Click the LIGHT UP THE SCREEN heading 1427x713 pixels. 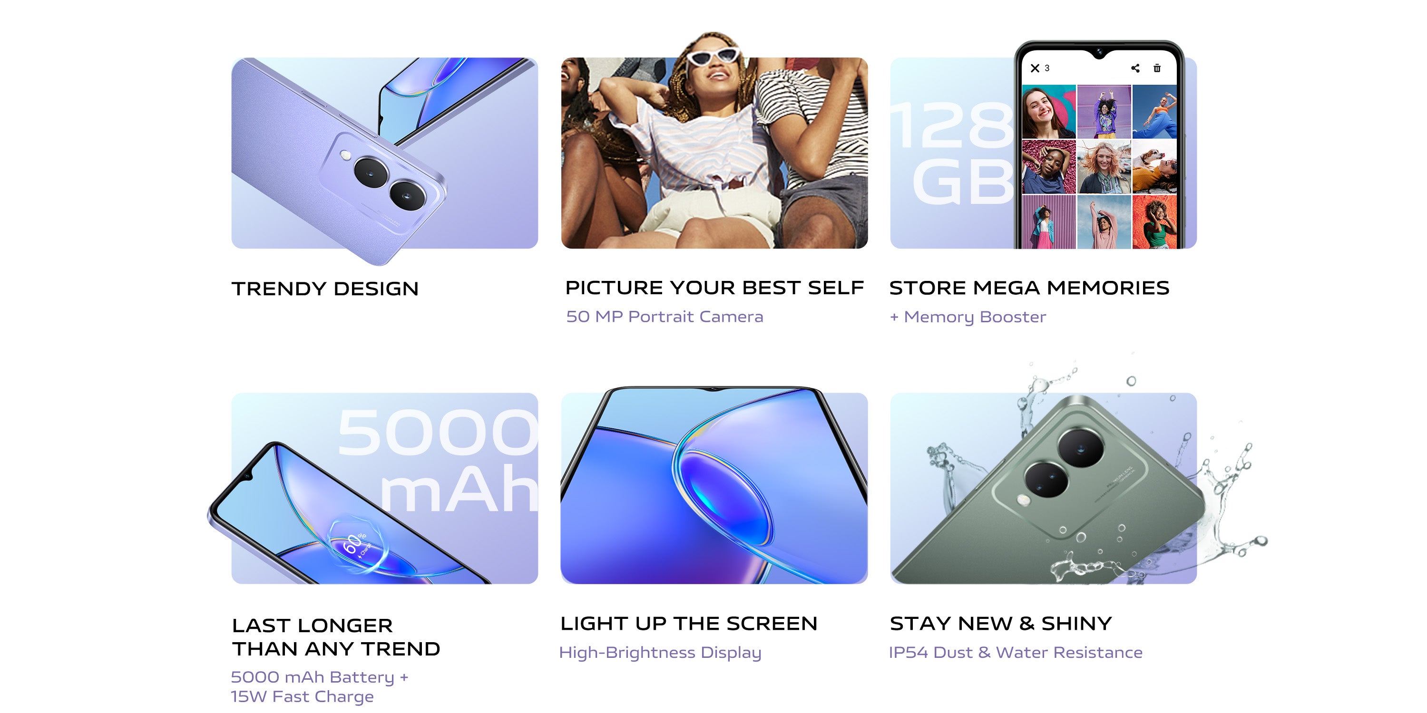[x=689, y=623]
